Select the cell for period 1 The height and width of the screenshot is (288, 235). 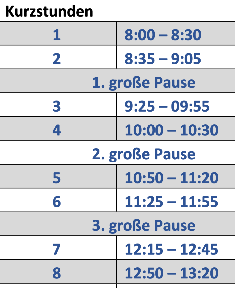pyautogui.click(x=57, y=34)
